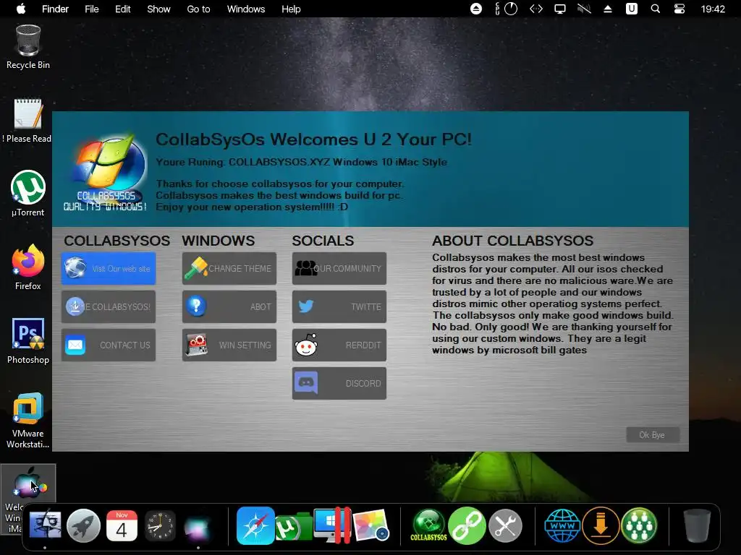The image size is (741, 555).
Task: Open the Apple logo menu
Action: [x=21, y=9]
